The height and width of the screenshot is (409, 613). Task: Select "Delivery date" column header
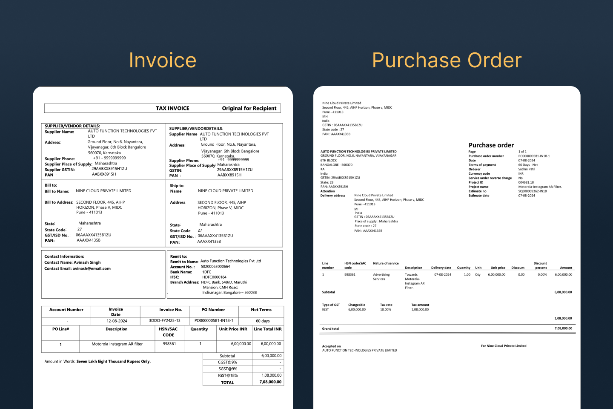pos(441,268)
